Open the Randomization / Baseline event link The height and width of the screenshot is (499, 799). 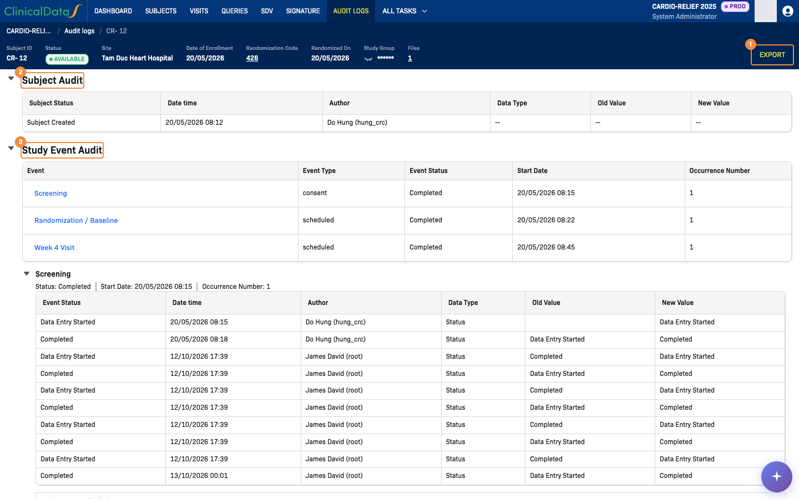(x=76, y=221)
